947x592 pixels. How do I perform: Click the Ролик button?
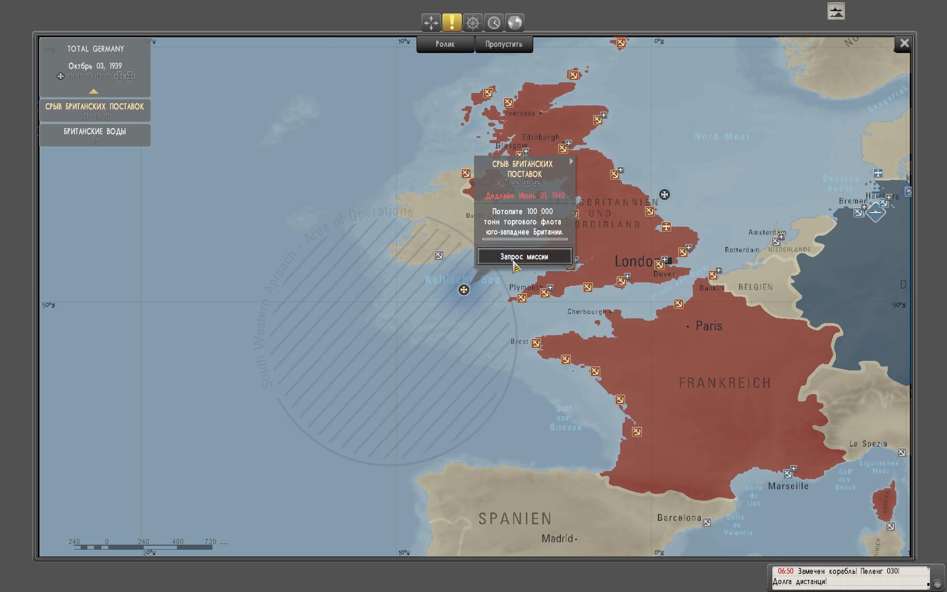pos(445,44)
